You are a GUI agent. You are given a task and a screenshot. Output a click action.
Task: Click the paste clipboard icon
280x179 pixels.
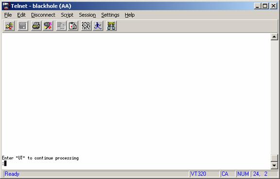(x=73, y=26)
